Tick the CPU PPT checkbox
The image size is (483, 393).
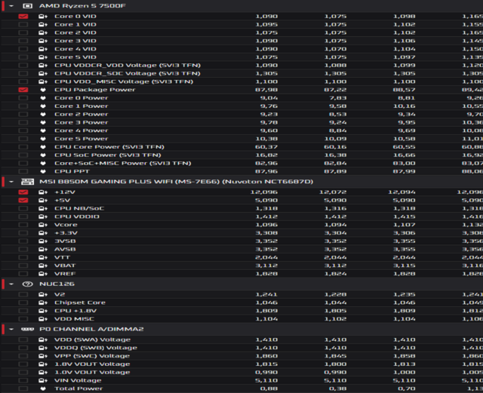click(23, 171)
